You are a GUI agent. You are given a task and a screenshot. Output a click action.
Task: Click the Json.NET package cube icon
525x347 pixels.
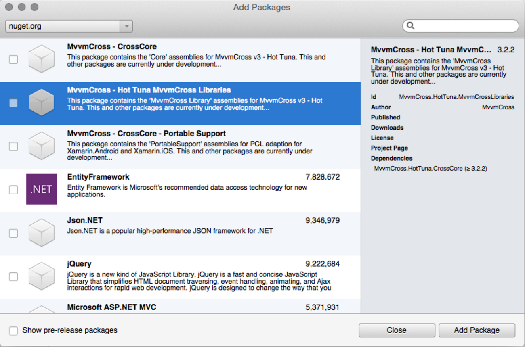tap(42, 233)
